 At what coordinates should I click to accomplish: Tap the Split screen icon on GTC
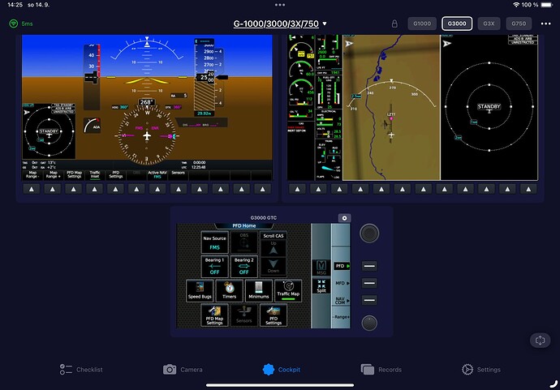pos(321,286)
